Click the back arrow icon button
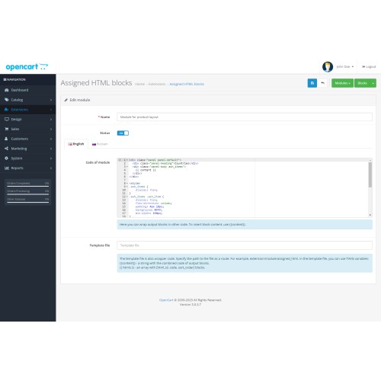This screenshot has width=381, height=381. [322, 83]
